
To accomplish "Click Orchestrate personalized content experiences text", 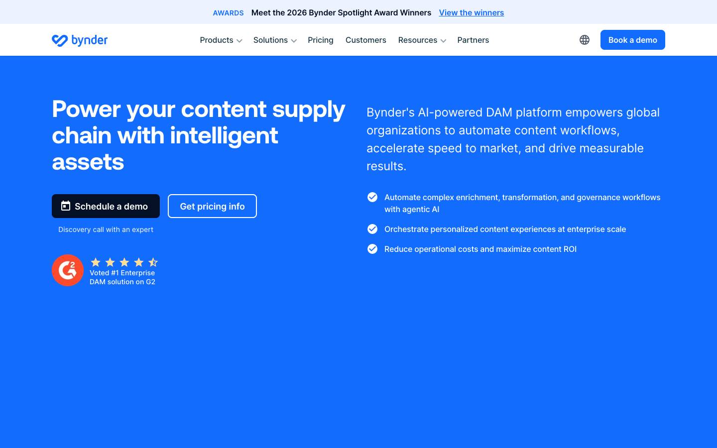I will coord(505,229).
